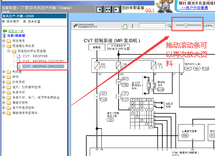Click the zoom slider handle
Screen dimensions: 215x156
click(186, 25)
